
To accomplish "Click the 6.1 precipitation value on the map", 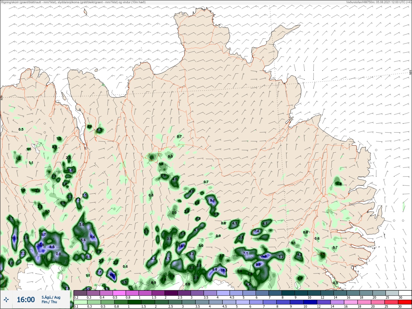I will 167,259.
